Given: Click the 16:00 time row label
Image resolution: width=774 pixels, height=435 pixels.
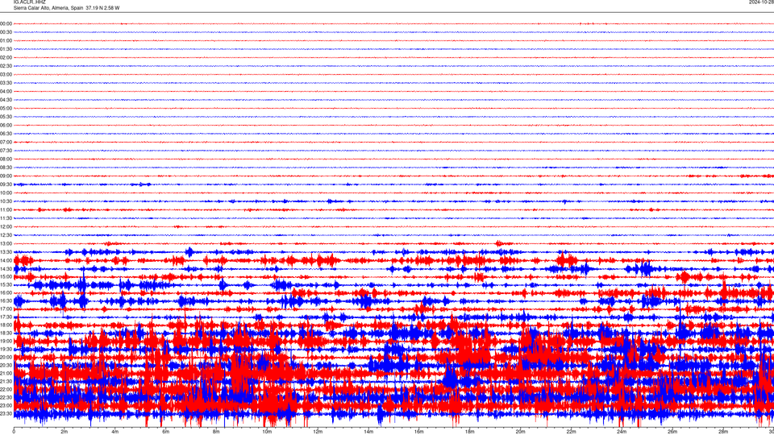Looking at the screenshot, I should pyautogui.click(x=6, y=292).
